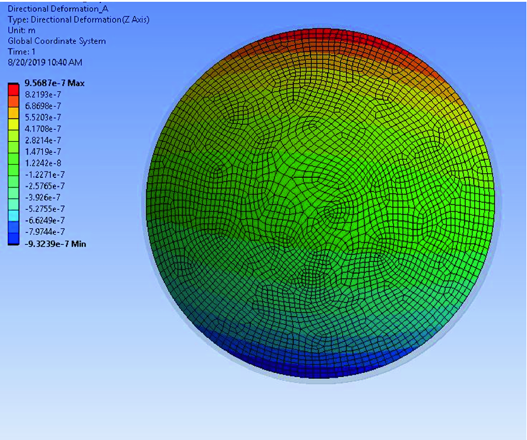The image size is (527, 440).
Task: Click the orange legend band beside 6.8698e-7
Action: (x=14, y=101)
